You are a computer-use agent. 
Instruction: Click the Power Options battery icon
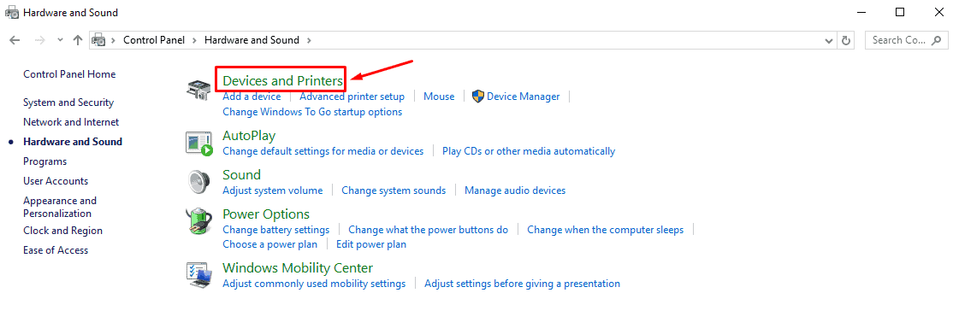pyautogui.click(x=199, y=221)
